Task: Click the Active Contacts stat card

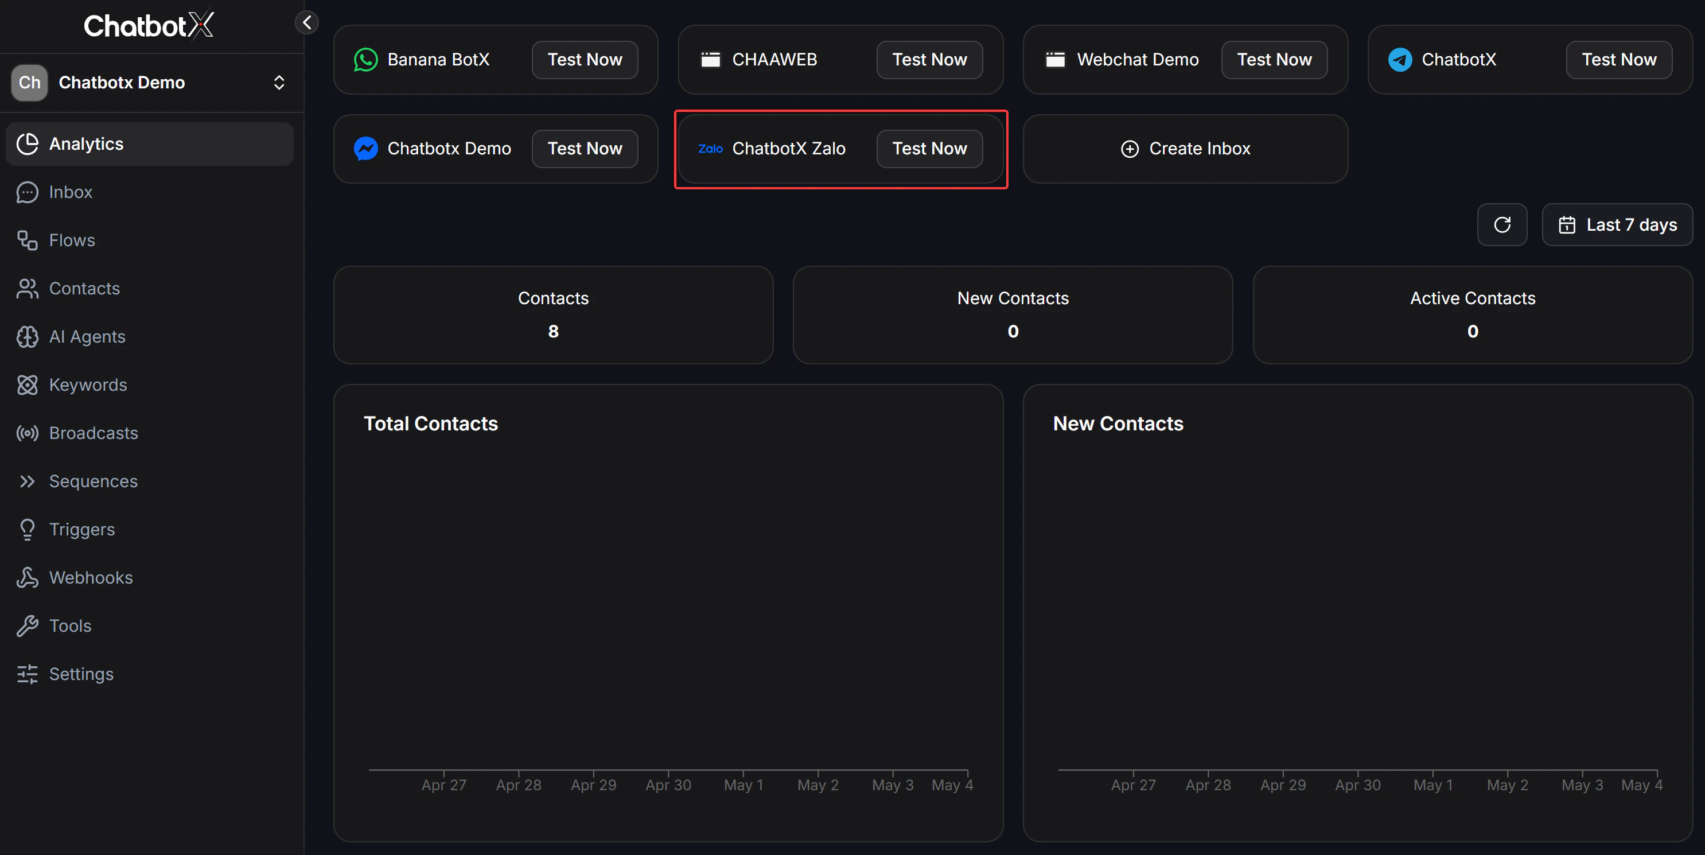Action: (x=1473, y=315)
